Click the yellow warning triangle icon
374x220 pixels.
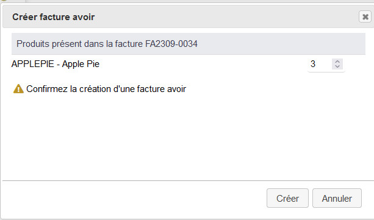pos(18,89)
